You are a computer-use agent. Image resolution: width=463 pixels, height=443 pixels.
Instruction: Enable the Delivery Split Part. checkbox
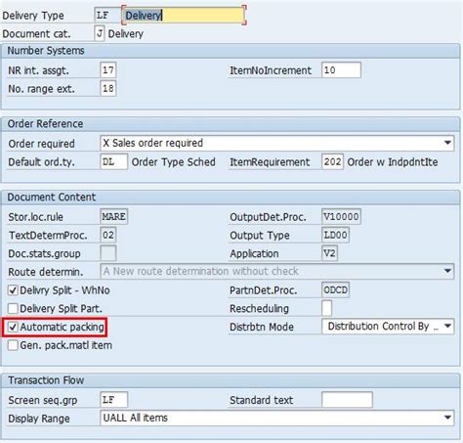[x=13, y=308]
